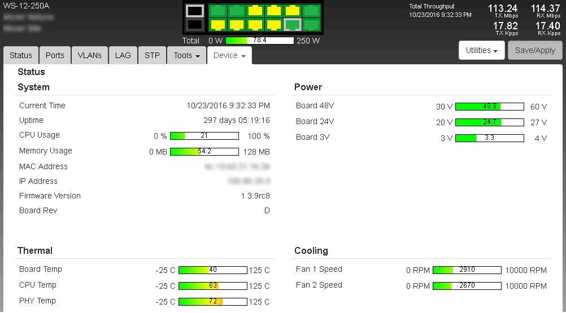566x313 pixels.
Task: Select the first yellow port in bottom row
Action: (x=217, y=25)
